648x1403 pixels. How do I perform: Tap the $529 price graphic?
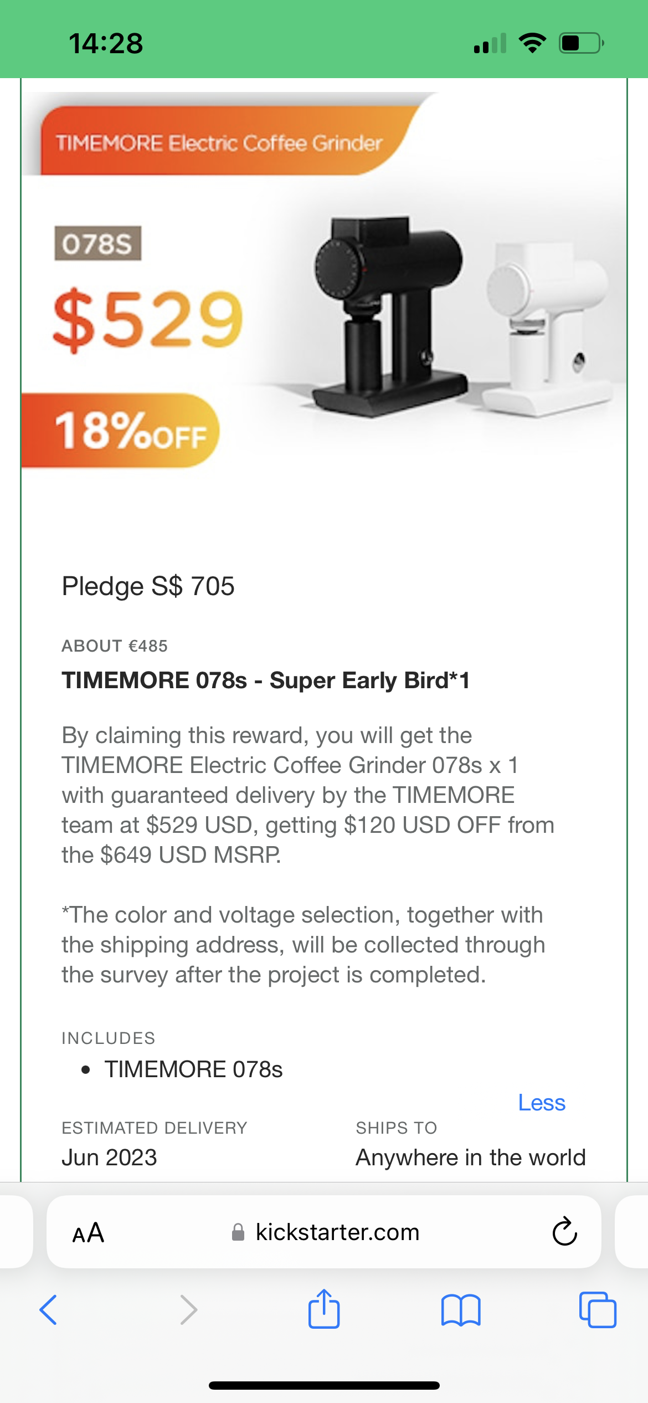click(148, 319)
